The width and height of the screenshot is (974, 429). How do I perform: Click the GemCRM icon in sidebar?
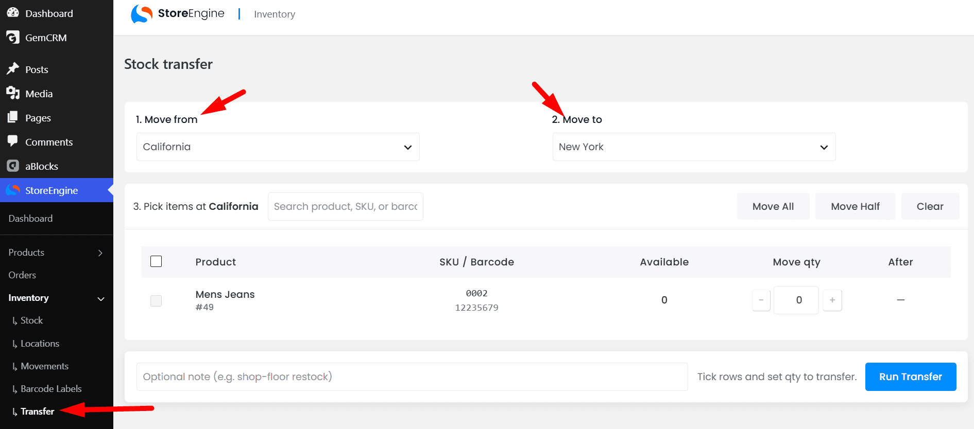click(x=13, y=38)
